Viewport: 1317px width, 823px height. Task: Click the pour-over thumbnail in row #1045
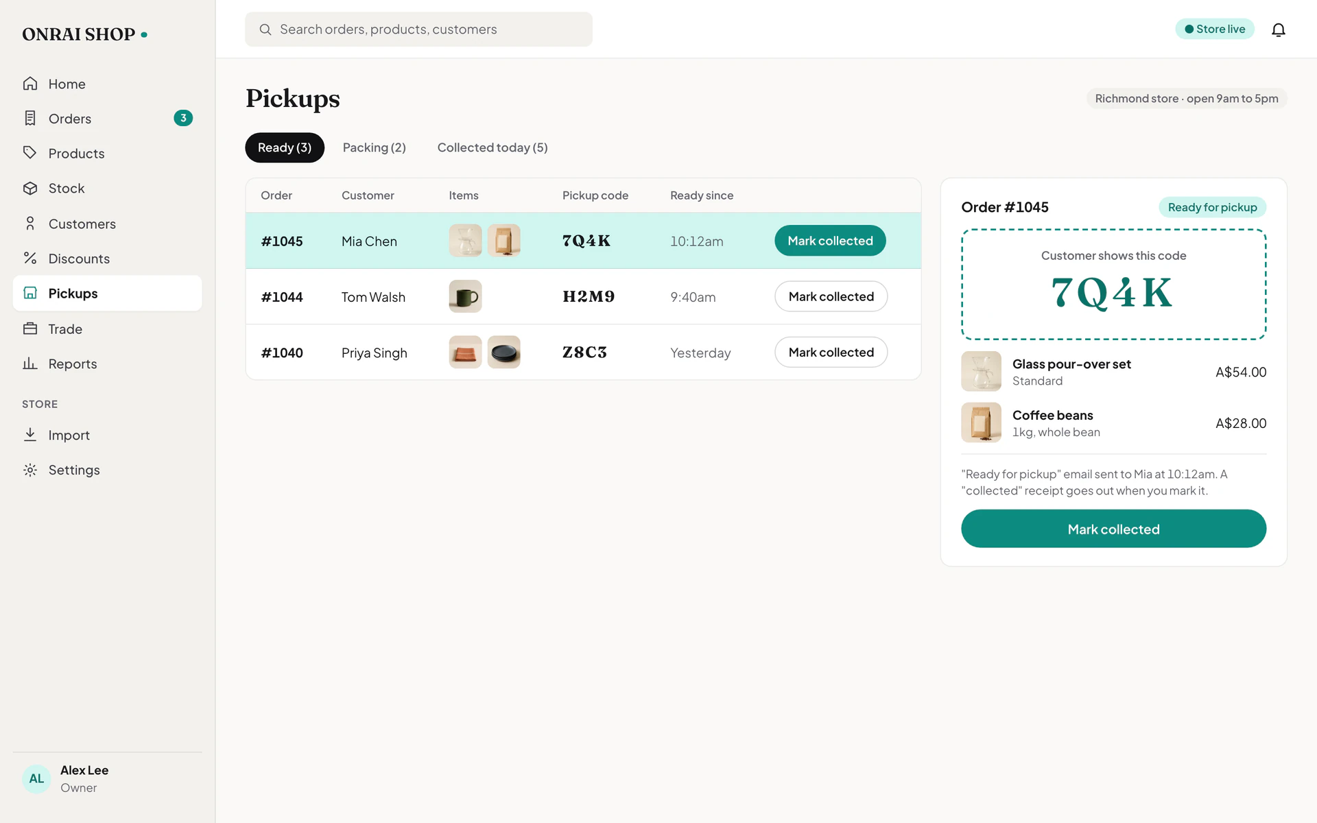point(466,241)
